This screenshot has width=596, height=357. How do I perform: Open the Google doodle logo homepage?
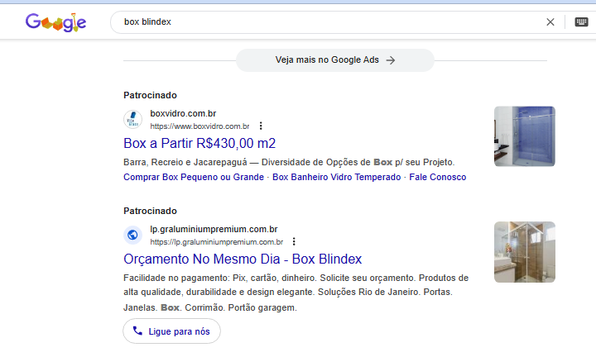pyautogui.click(x=56, y=22)
